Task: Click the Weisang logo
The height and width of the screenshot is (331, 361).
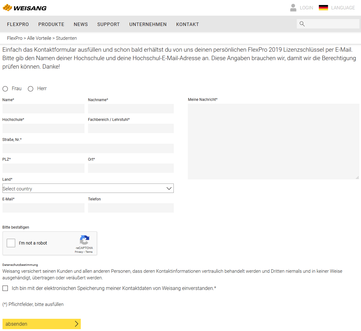Action: 25,8
